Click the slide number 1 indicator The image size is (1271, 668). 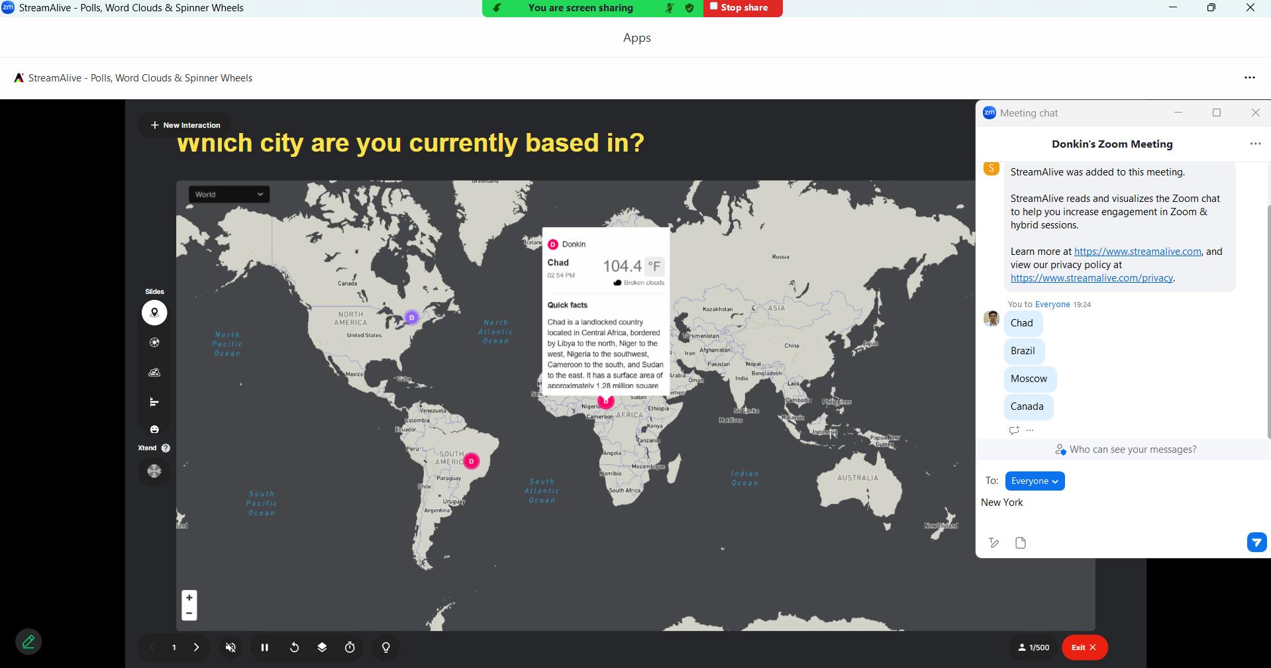pyautogui.click(x=174, y=647)
